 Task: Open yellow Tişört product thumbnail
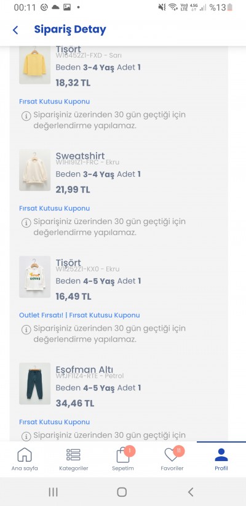(x=35, y=65)
